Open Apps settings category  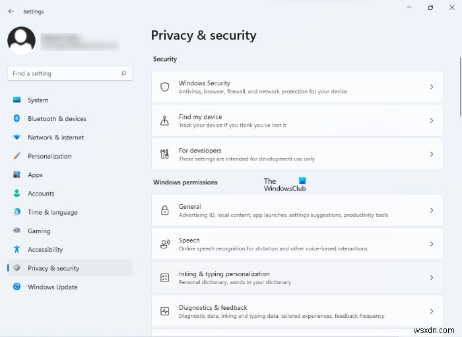[35, 175]
